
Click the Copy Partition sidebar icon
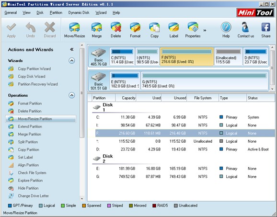(x=11, y=150)
